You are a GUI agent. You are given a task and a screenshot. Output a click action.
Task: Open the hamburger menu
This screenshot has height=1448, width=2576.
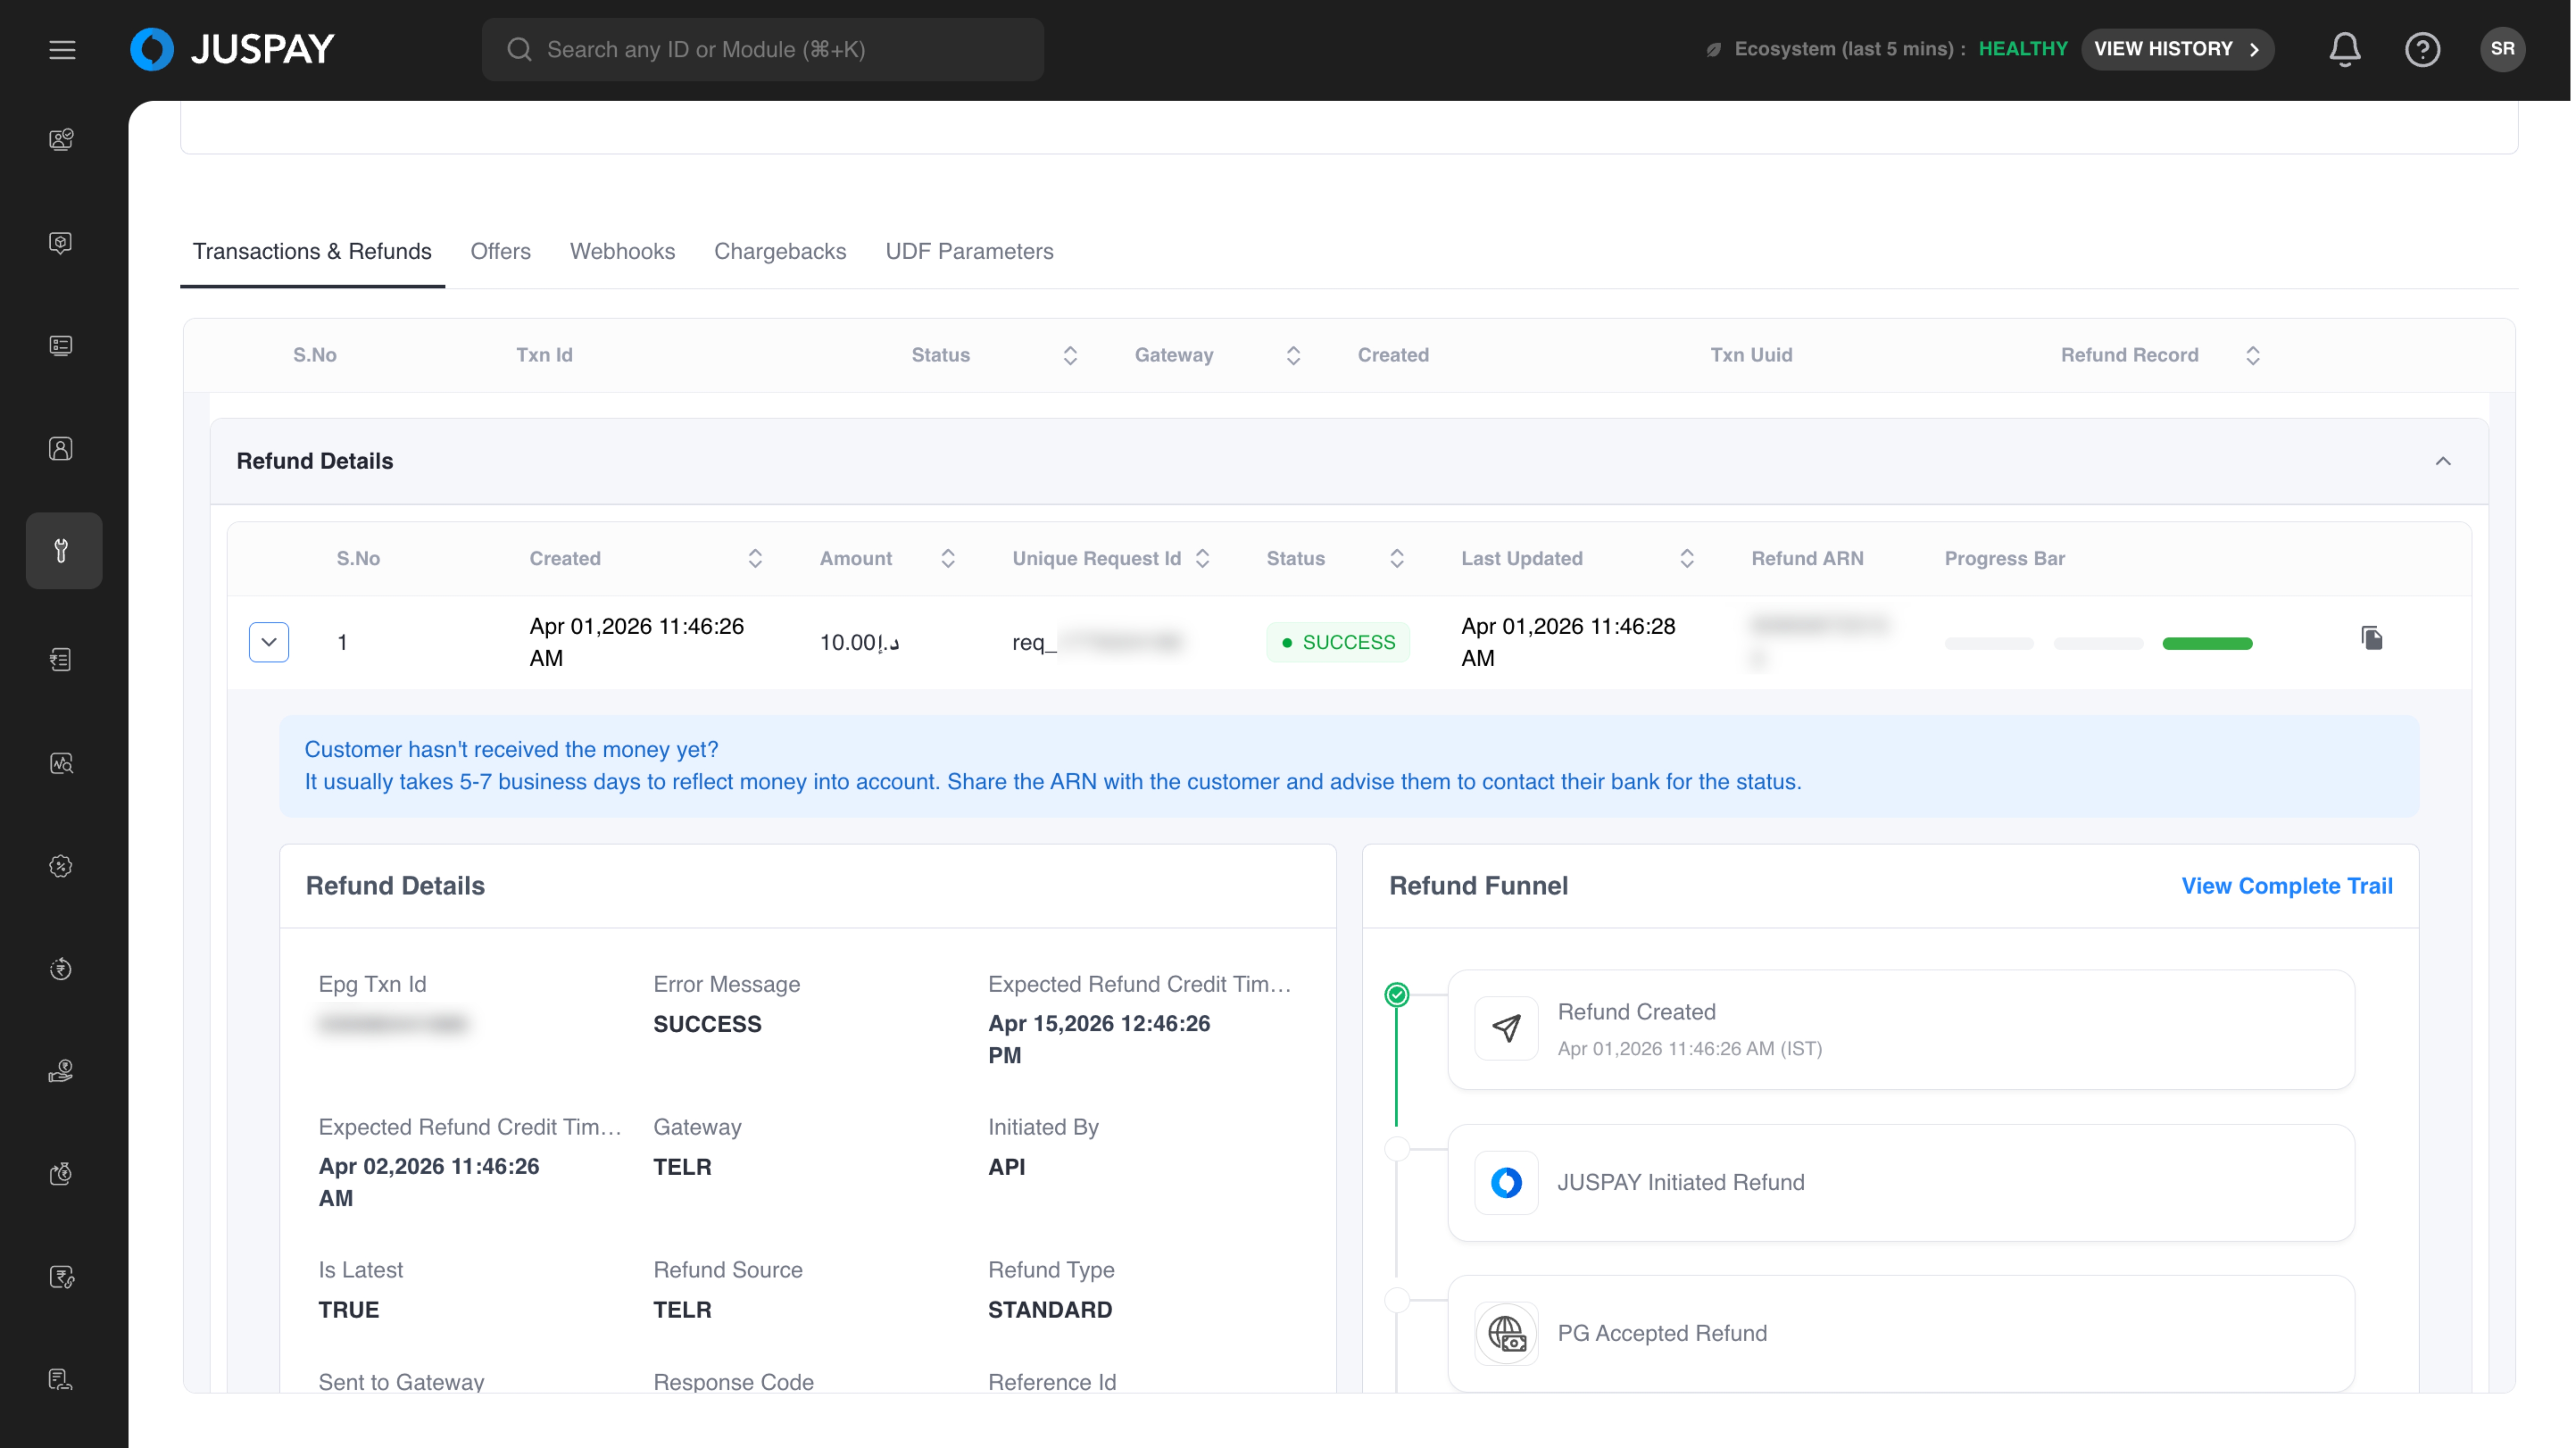pos(62,49)
